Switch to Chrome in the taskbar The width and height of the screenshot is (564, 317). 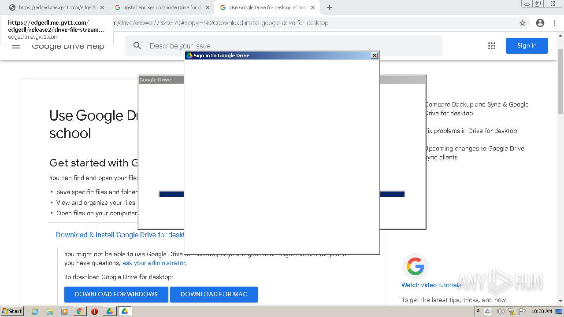(80, 311)
